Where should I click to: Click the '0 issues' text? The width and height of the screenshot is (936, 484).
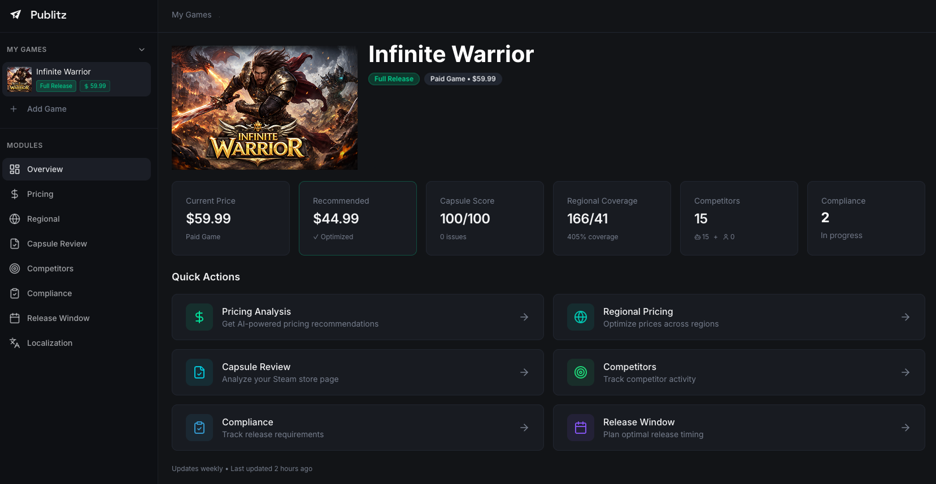453,237
